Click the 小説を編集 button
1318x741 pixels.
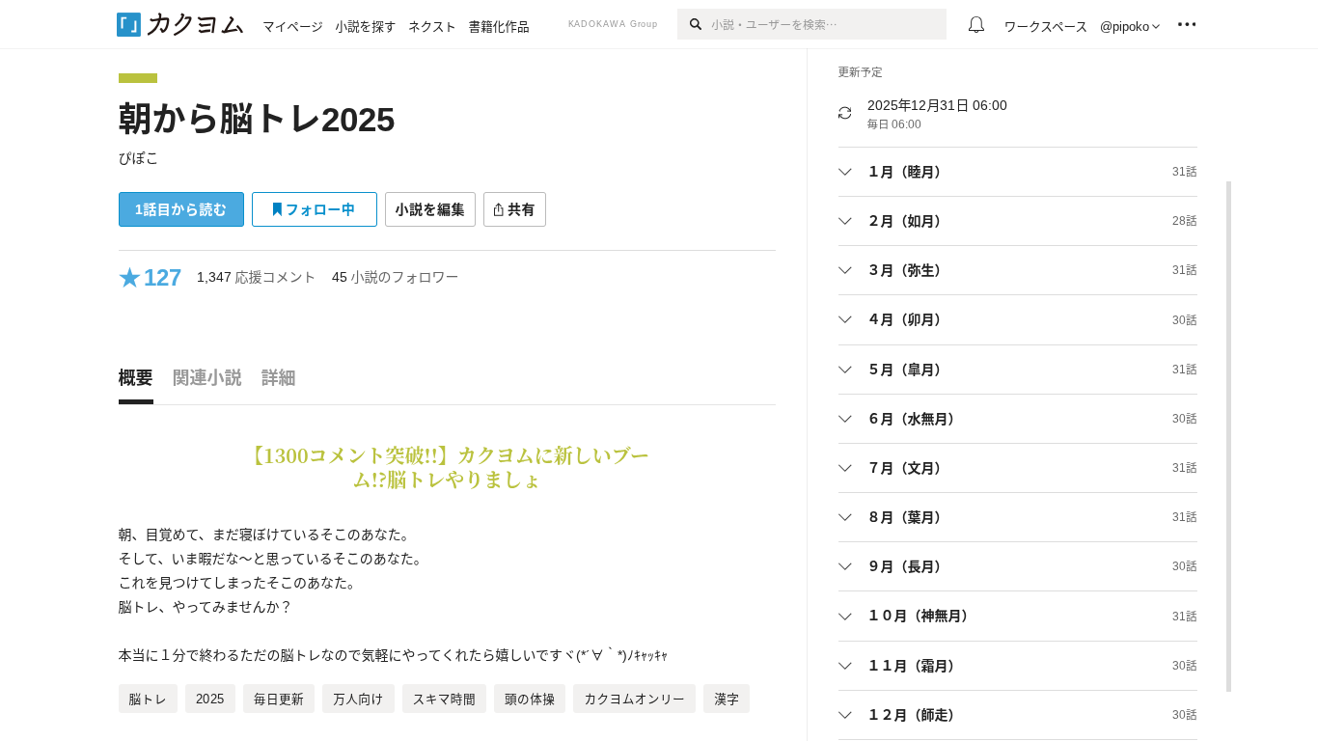429,209
